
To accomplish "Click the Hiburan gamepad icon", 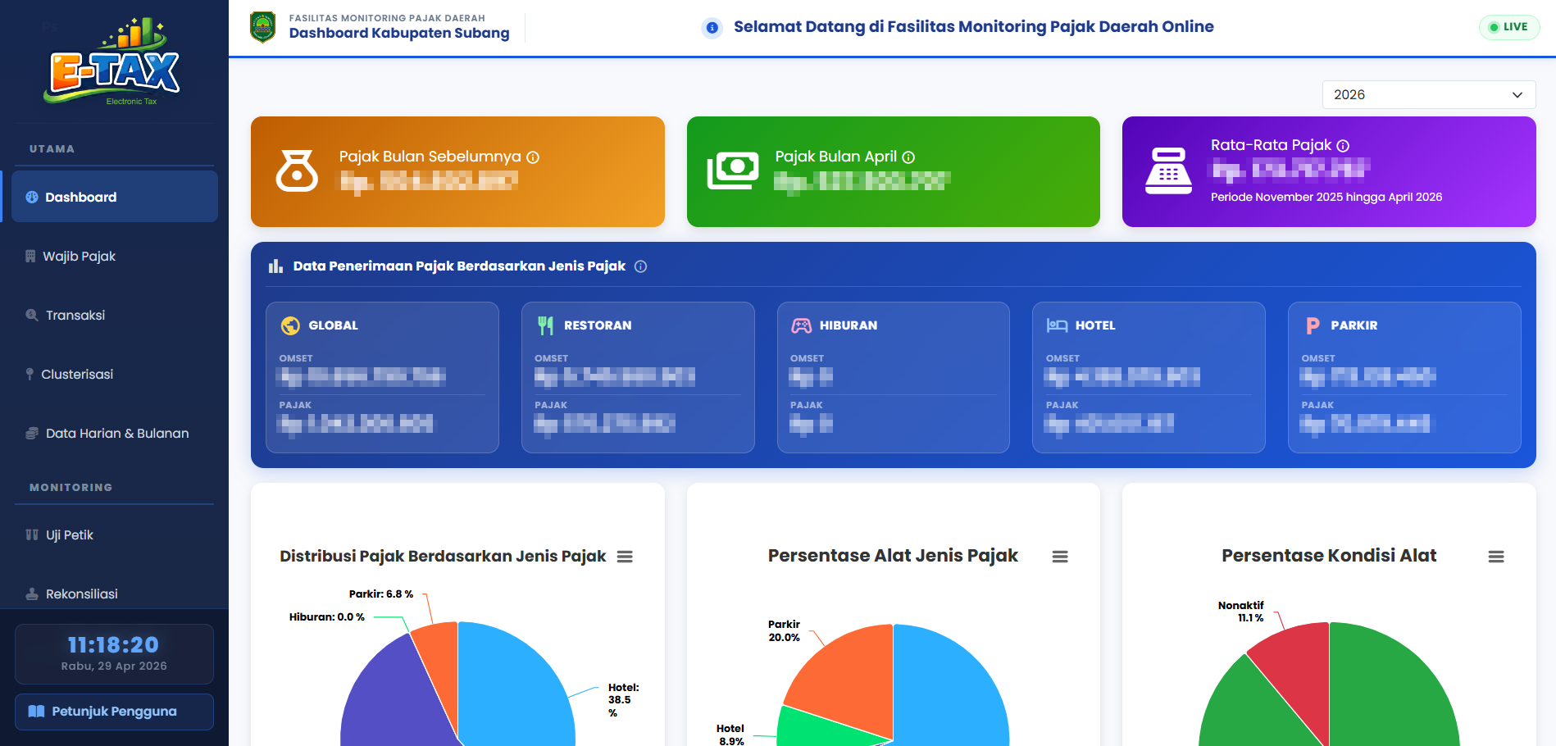I will tap(802, 325).
